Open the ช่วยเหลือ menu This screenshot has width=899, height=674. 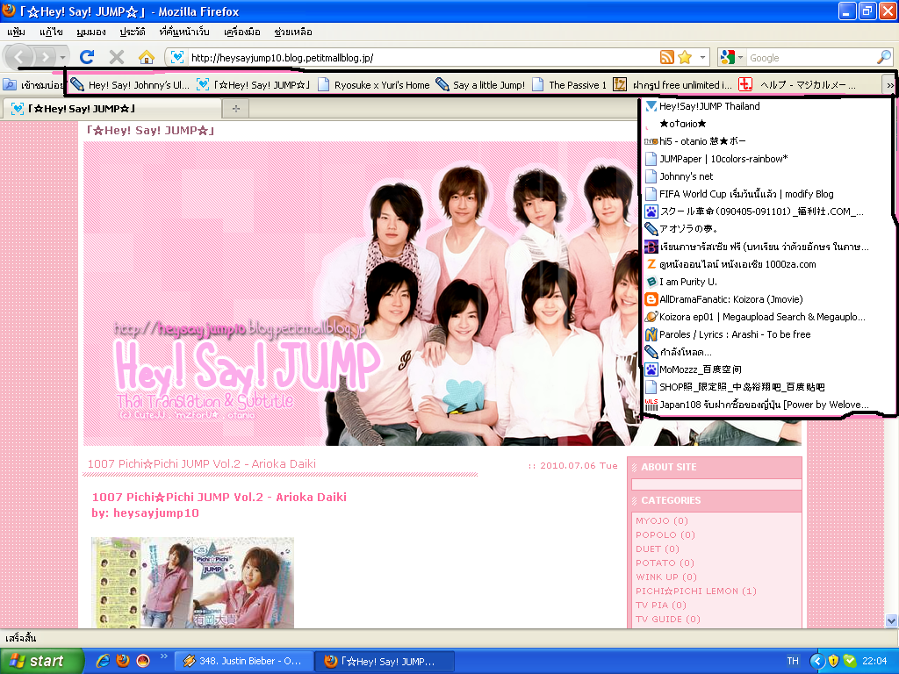point(293,32)
